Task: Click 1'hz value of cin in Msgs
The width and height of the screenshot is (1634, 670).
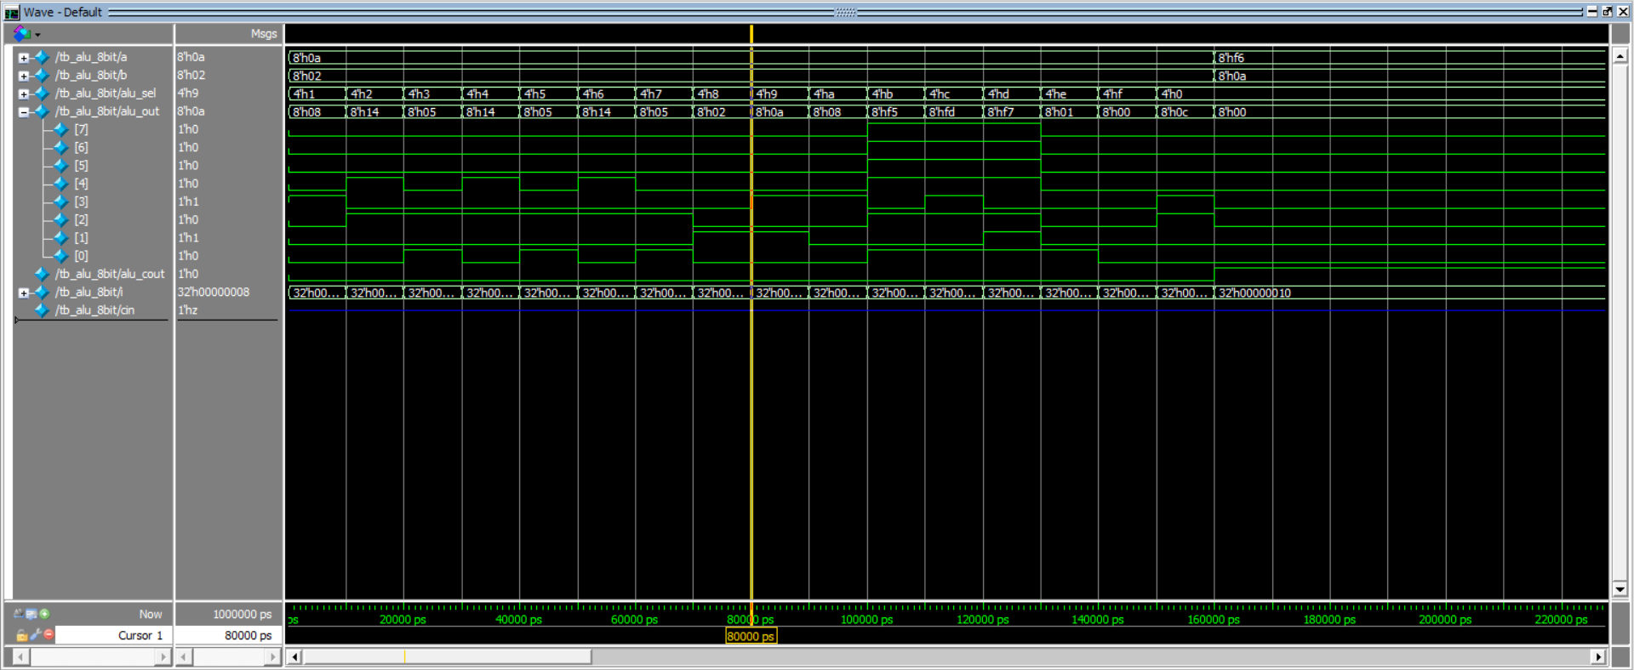Action: coord(187,310)
